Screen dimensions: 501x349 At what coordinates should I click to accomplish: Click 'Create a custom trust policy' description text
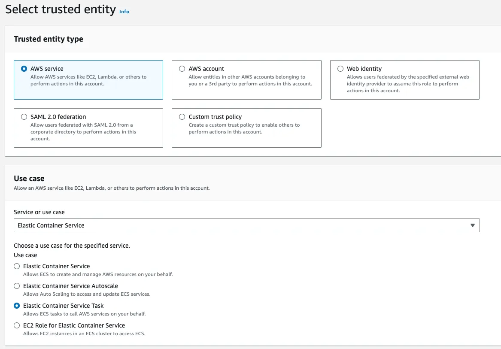(x=244, y=128)
